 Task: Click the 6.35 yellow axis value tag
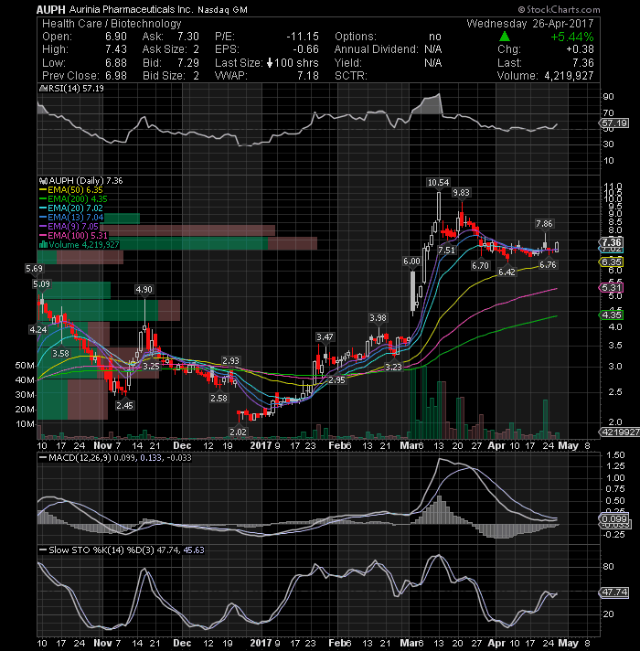click(x=612, y=262)
